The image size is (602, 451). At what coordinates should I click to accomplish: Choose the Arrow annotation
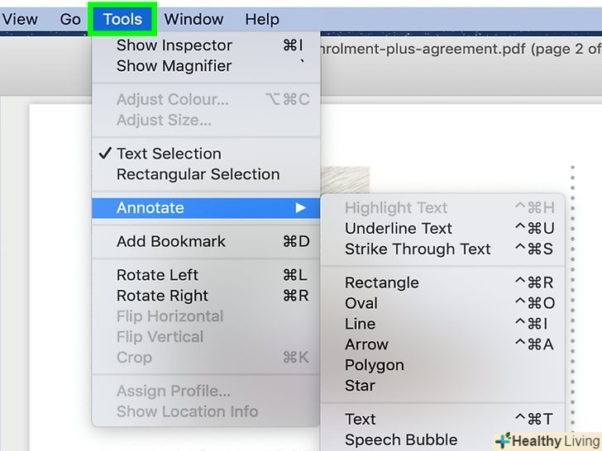[x=366, y=344]
